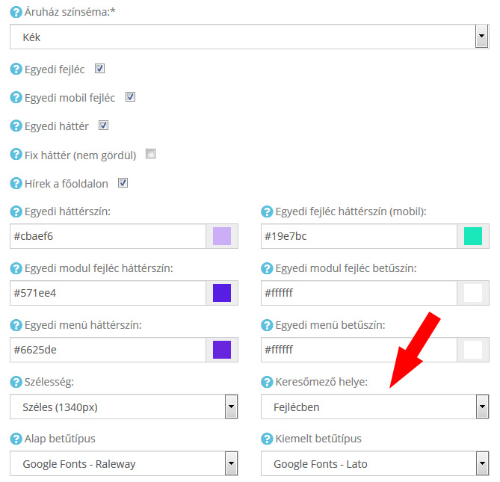Screen dimensions: 500x482
Task: Click help icon beside Áruház színséma
Action: 16,12
